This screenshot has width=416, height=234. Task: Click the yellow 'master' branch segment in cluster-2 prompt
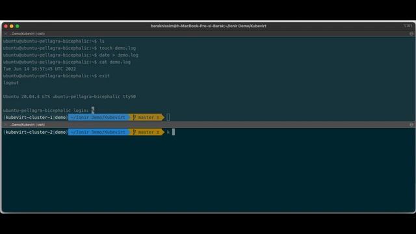pos(147,132)
